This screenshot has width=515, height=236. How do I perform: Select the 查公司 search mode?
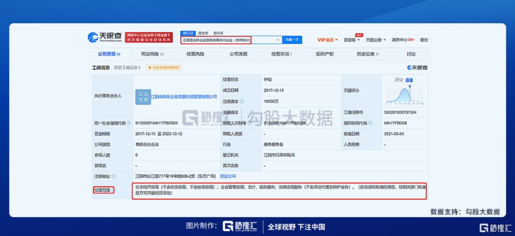(x=188, y=33)
